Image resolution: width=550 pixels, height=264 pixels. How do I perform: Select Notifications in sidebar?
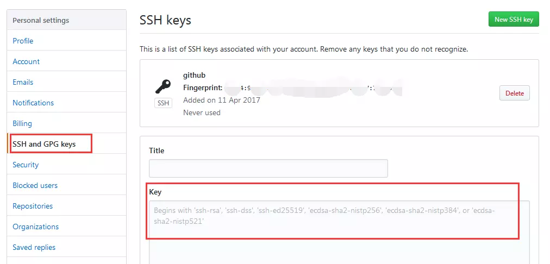coord(33,103)
